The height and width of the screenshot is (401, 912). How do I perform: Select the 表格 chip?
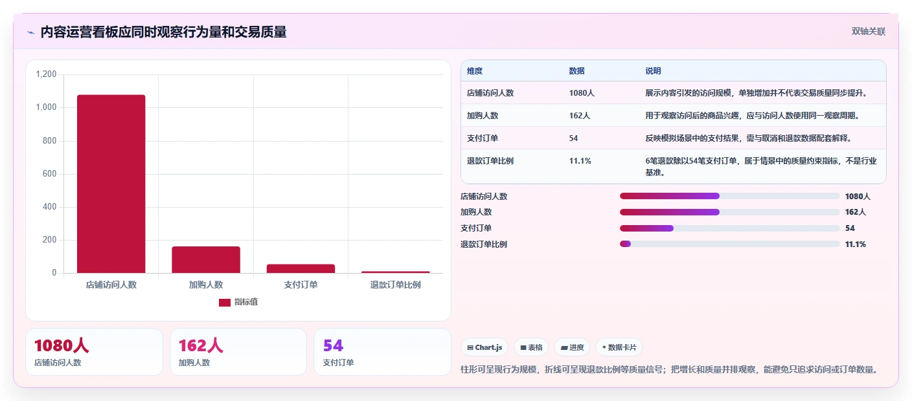[531, 347]
